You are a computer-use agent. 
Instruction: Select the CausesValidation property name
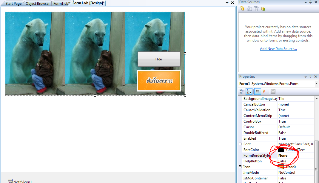pos(257,110)
